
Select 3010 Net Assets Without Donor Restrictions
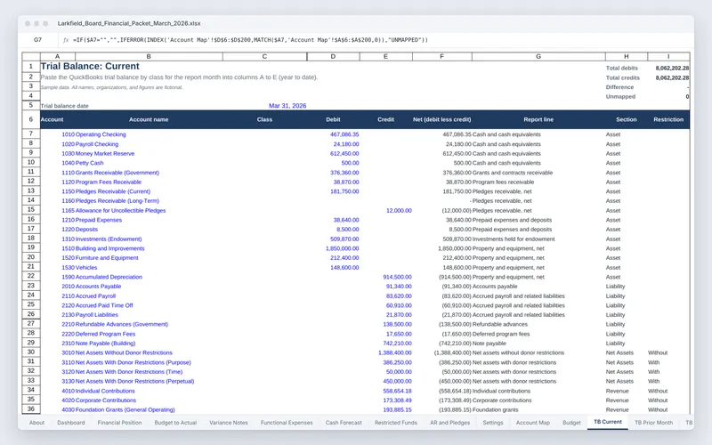pyautogui.click(x=117, y=352)
